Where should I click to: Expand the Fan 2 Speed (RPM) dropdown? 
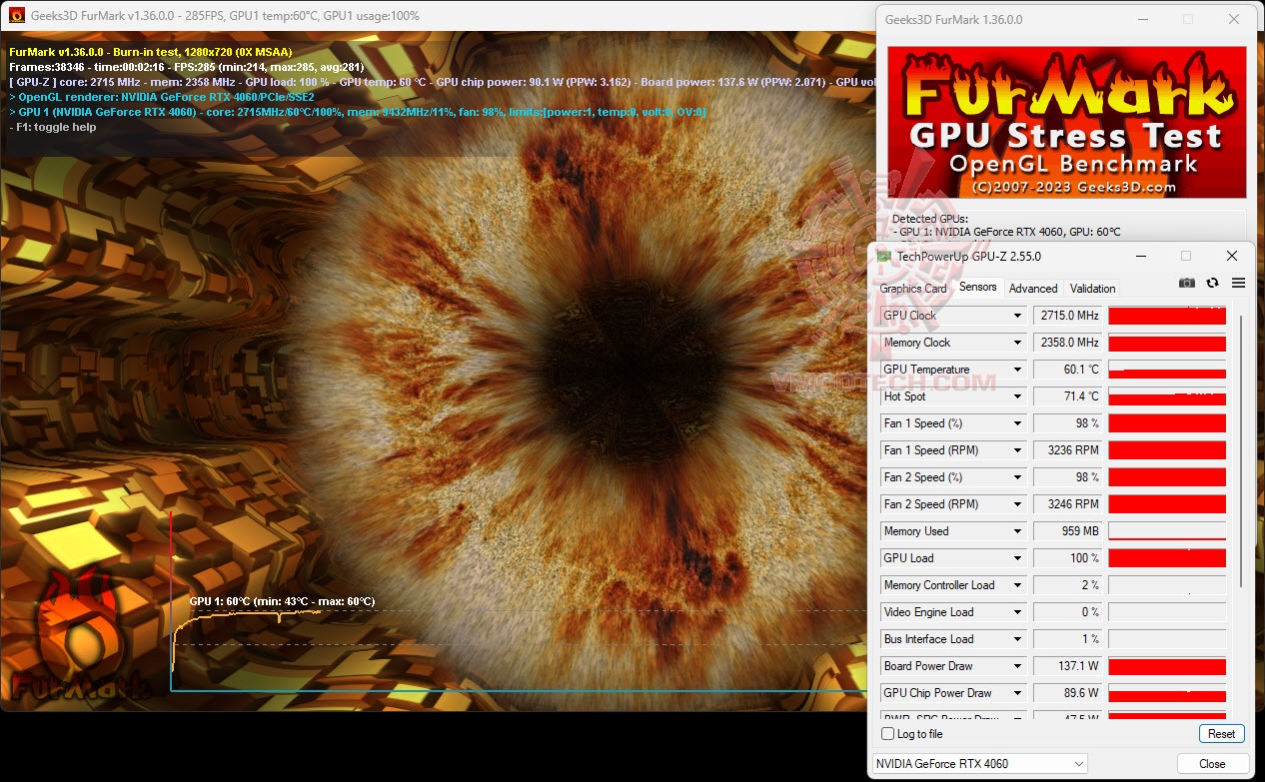click(x=1017, y=504)
